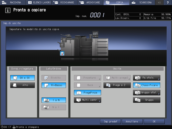Choose RivBasso face-down output
This screenshot has height=129, width=172.
pyautogui.click(x=54, y=85)
